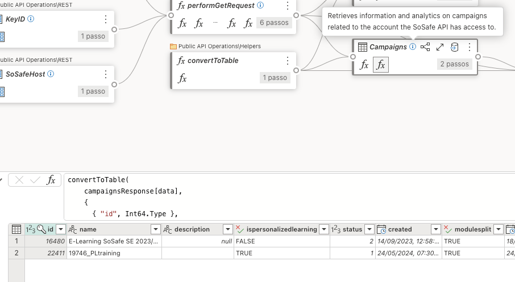Select the highlighted second fx step in Campaigns
Screen dimensions: 515x282
click(x=381, y=65)
